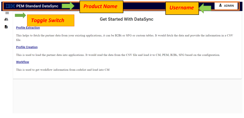Click text beginning 'This is used to load'
This screenshot has height=118, width=244.
(x=118, y=55)
